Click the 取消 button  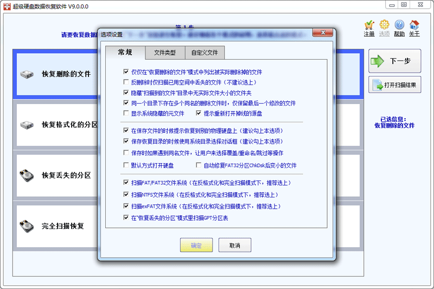[234, 246]
